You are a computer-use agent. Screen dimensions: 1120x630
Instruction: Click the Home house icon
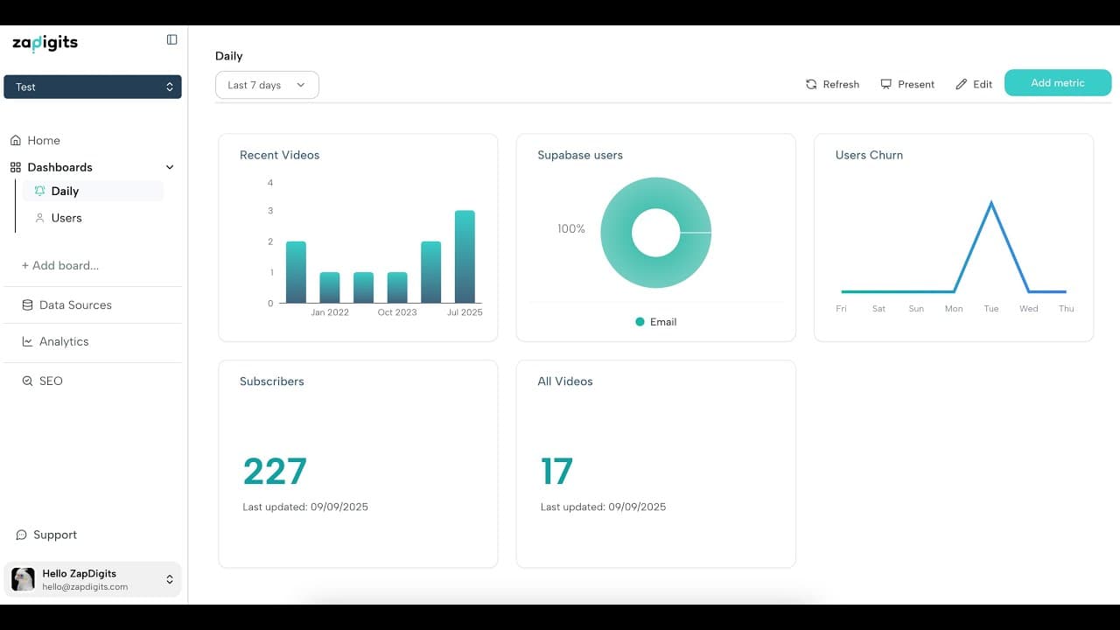[16, 140]
